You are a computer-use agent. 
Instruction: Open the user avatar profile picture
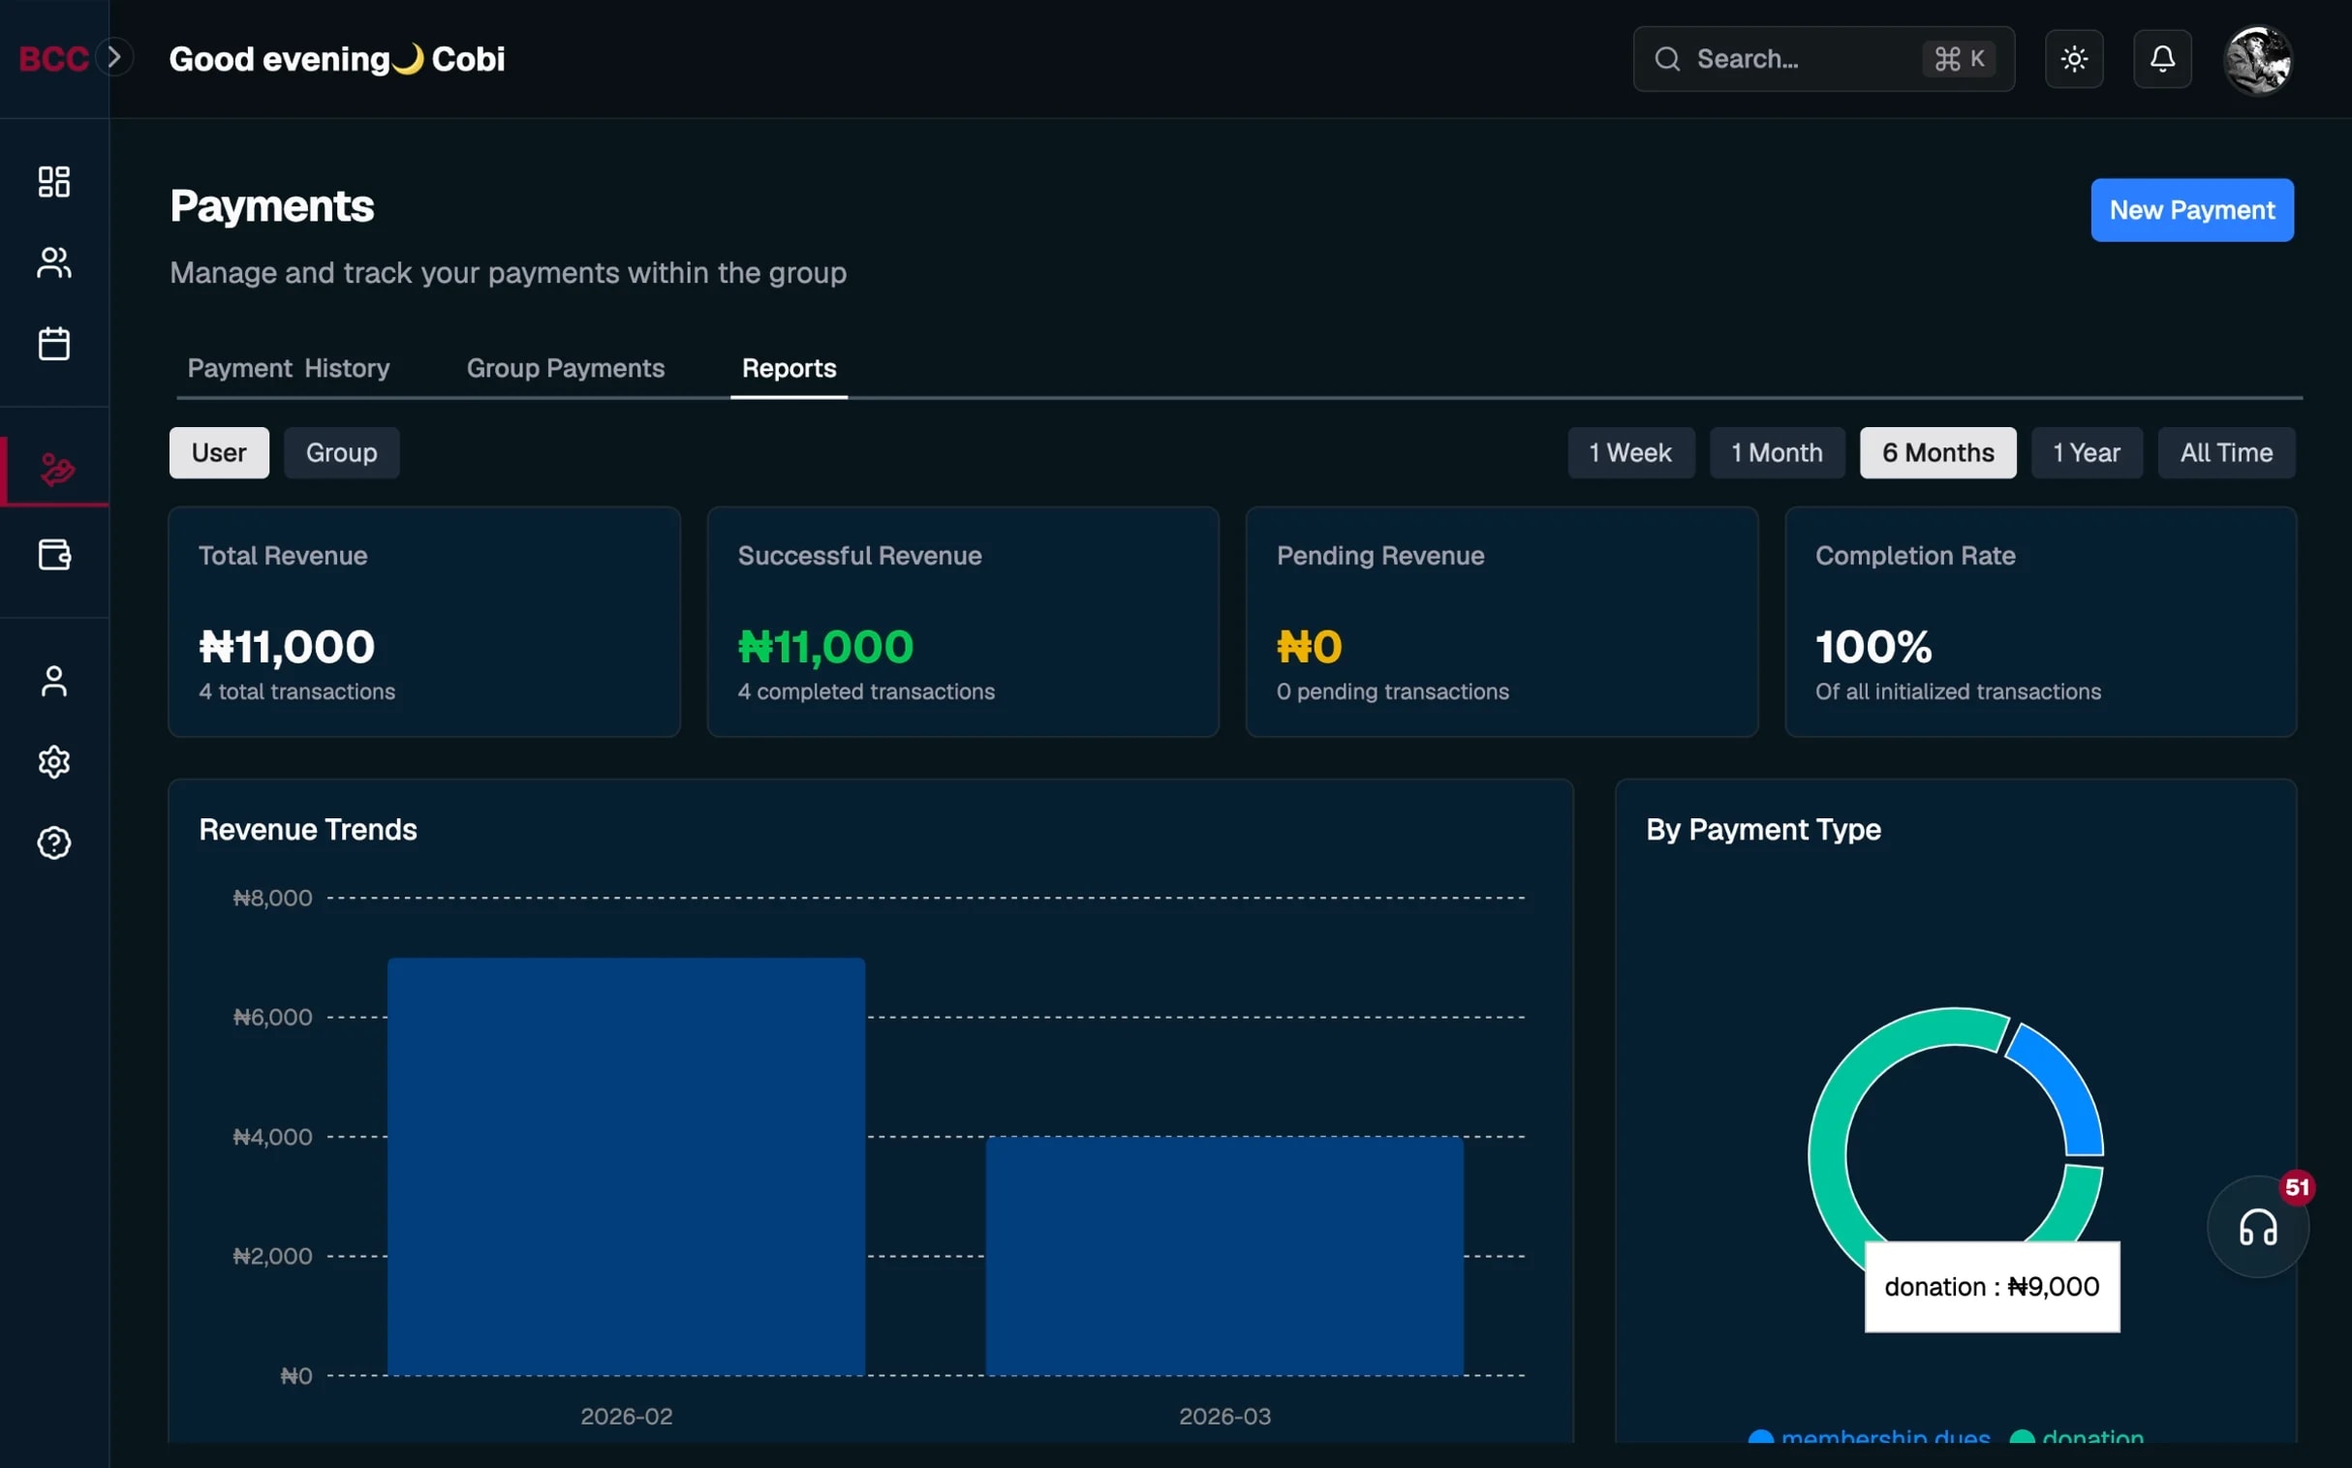[x=2258, y=60]
